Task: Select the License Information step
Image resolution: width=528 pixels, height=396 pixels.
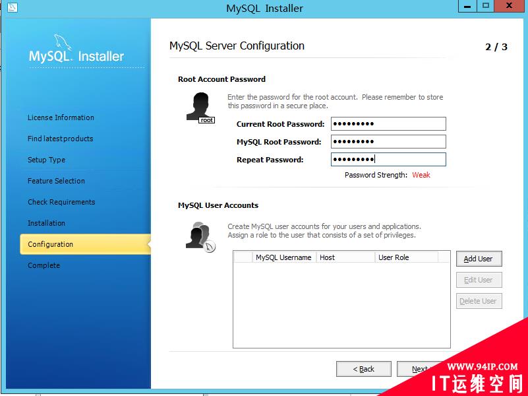Action: pyautogui.click(x=61, y=117)
